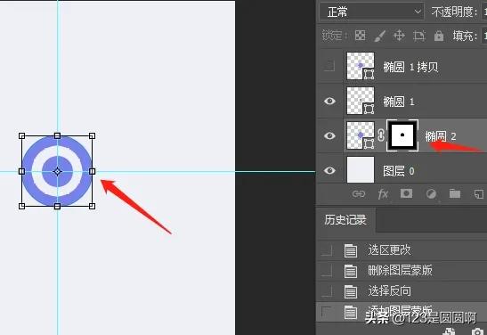
Task: Click the lock transparent pixels icon
Action: (360, 36)
